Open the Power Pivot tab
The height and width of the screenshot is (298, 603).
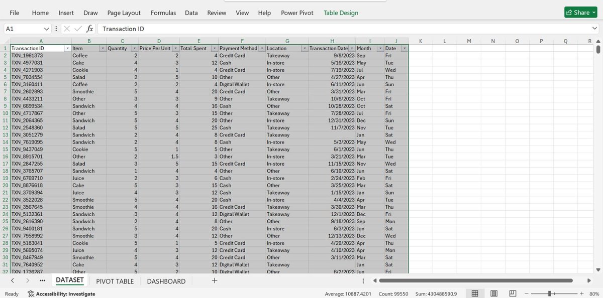297,13
